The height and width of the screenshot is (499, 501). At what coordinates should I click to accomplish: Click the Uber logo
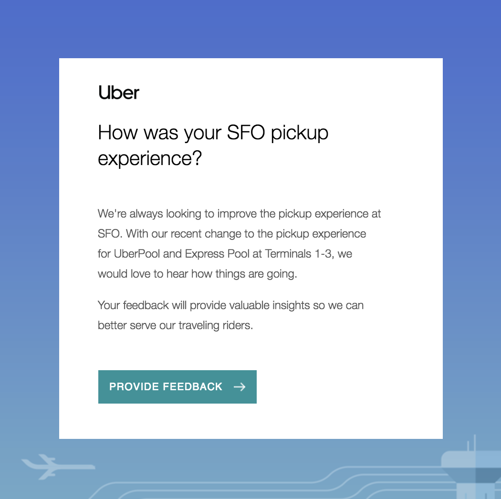[x=118, y=93]
